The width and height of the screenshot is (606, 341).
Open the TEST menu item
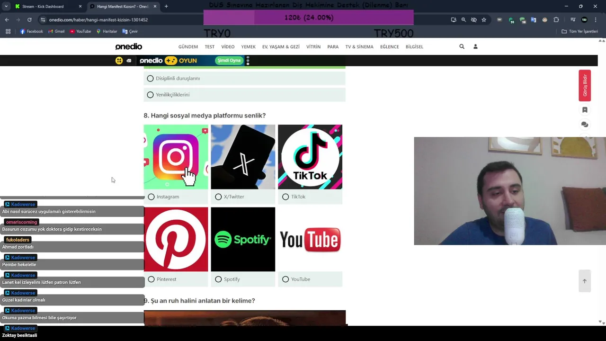coord(210,47)
